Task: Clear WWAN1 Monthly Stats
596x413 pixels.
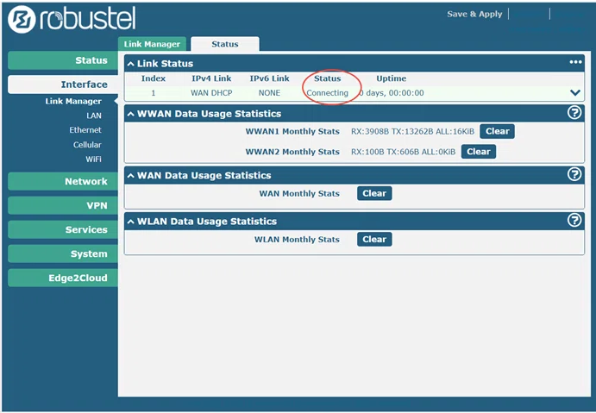Action: coord(497,131)
